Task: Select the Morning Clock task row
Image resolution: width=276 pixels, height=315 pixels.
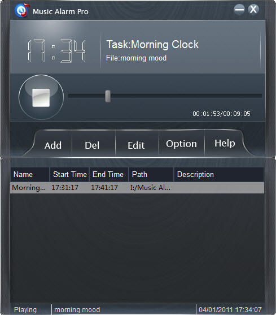Action: (x=137, y=188)
